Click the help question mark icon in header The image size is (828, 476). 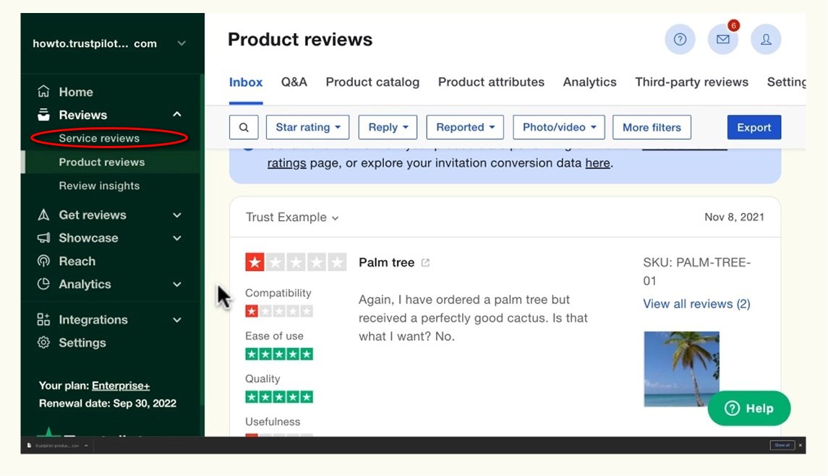pos(680,40)
